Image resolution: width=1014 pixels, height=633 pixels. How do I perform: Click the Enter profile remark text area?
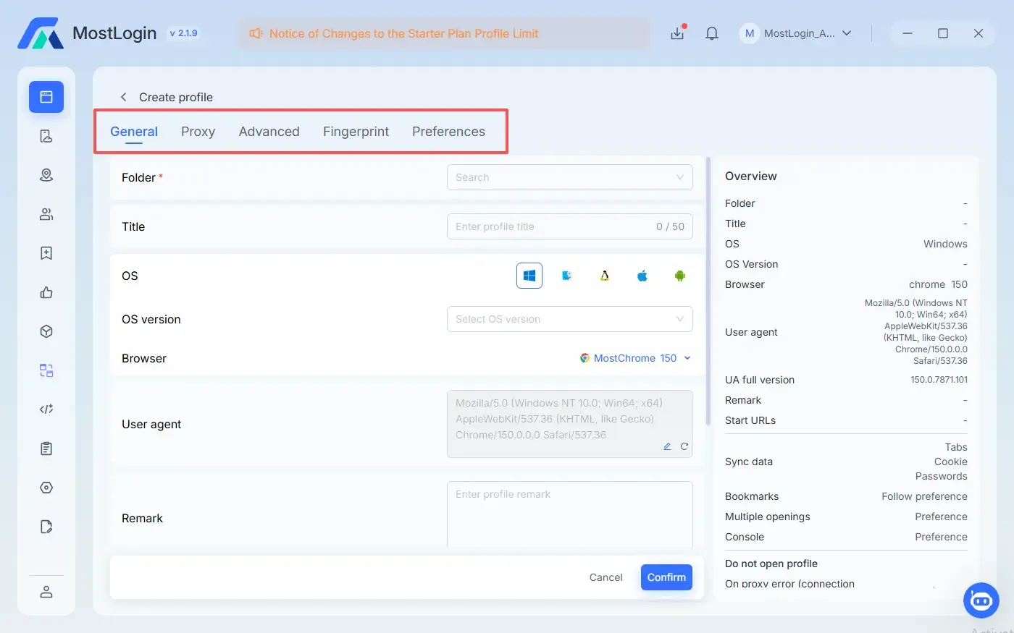coord(570,514)
